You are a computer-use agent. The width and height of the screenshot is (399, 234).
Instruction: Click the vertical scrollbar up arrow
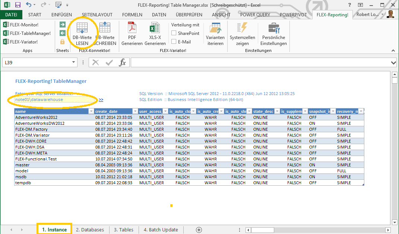395,74
